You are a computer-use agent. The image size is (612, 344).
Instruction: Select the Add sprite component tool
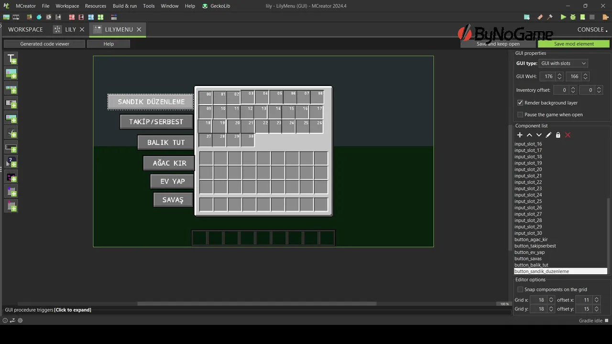pyautogui.click(x=11, y=88)
